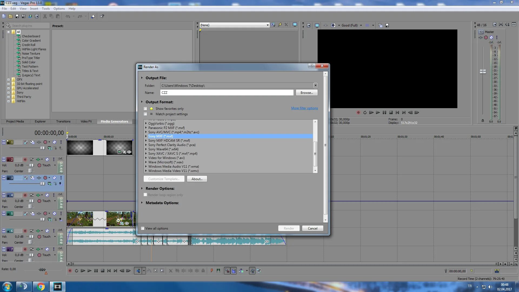This screenshot has width=519, height=292.
Task: Check Match project settings option
Action: (x=145, y=114)
